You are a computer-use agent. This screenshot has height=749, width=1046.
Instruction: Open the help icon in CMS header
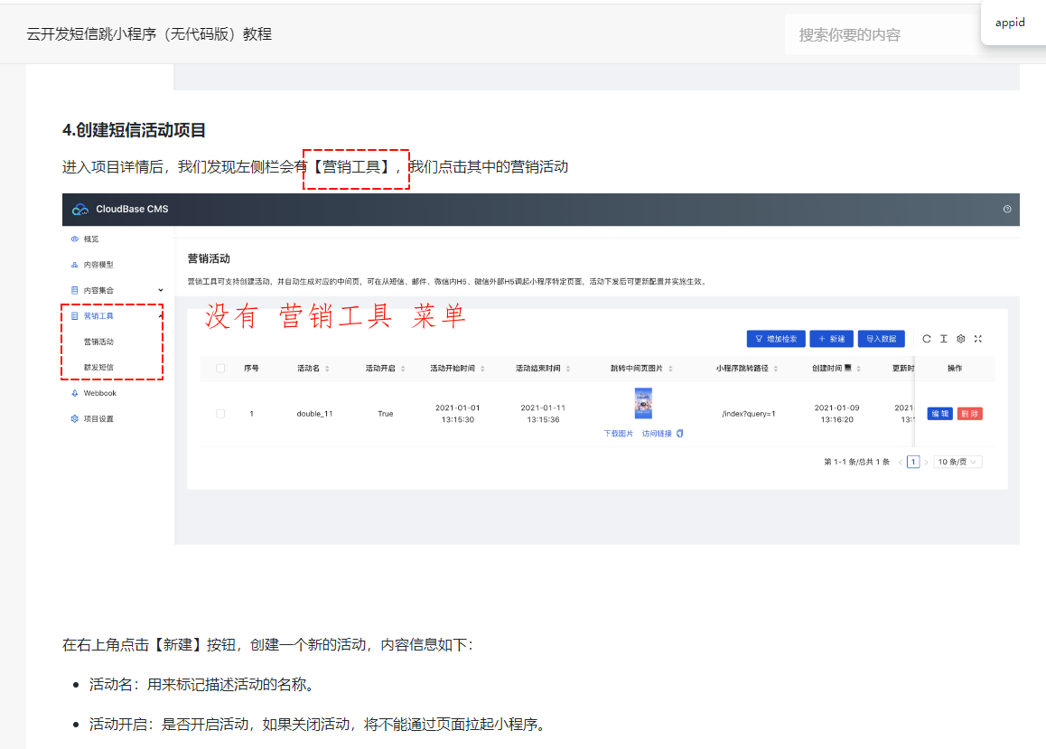1006,210
